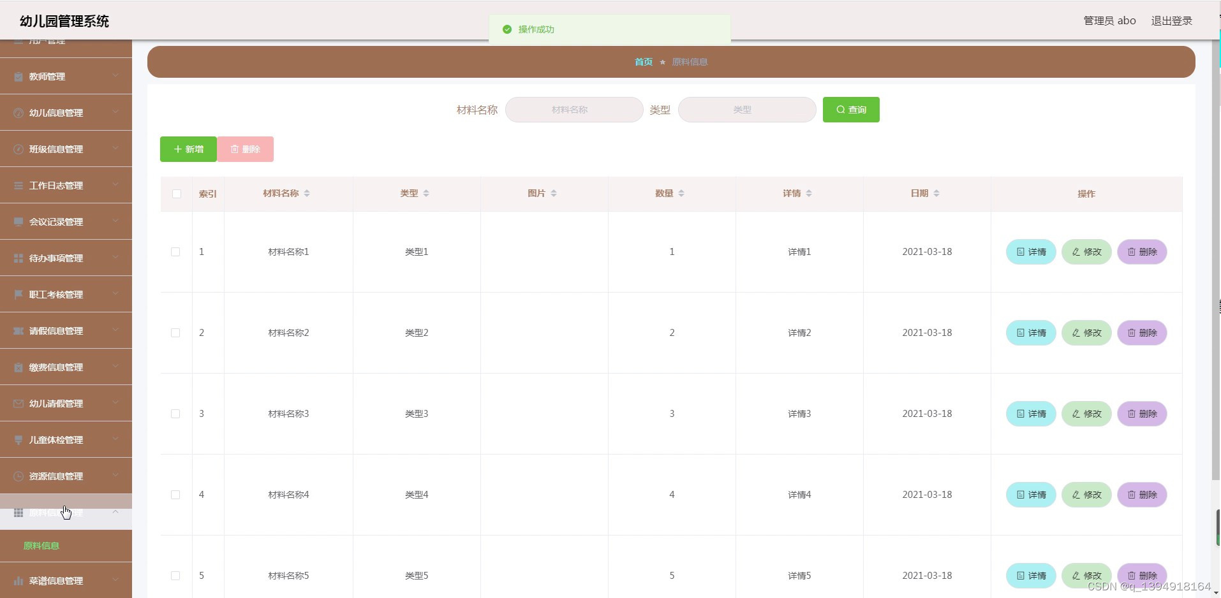Click the 原料信息管理 grid icon
The width and height of the screenshot is (1221, 598).
pos(18,513)
